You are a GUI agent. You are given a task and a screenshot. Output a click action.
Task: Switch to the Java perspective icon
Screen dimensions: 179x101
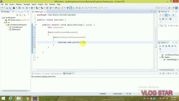(x=176, y=8)
